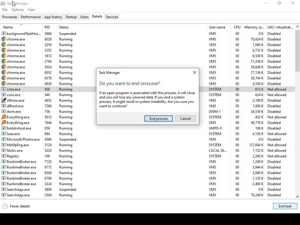This screenshot has width=300, height=225.
Task: Switch to the Processes tab
Action: point(10,17)
